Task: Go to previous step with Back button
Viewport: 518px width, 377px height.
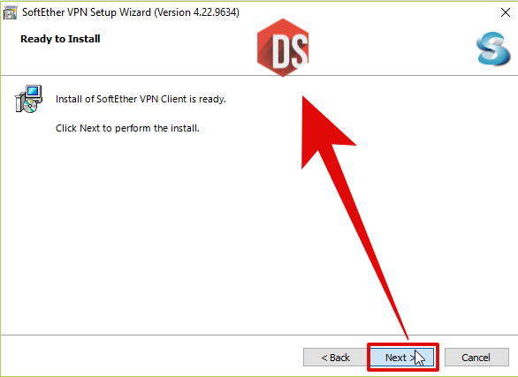Action: pos(335,358)
